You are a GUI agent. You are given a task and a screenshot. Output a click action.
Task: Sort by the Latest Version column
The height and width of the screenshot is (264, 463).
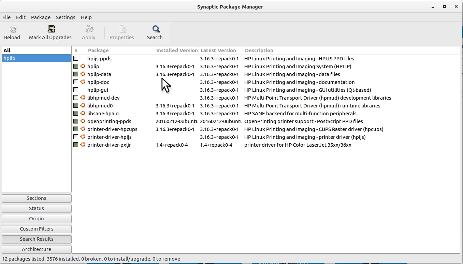click(x=220, y=50)
